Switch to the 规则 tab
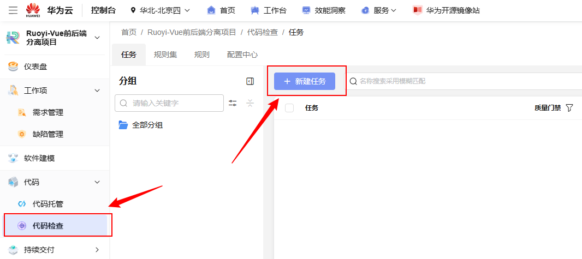This screenshot has height=259, width=582. (x=202, y=55)
